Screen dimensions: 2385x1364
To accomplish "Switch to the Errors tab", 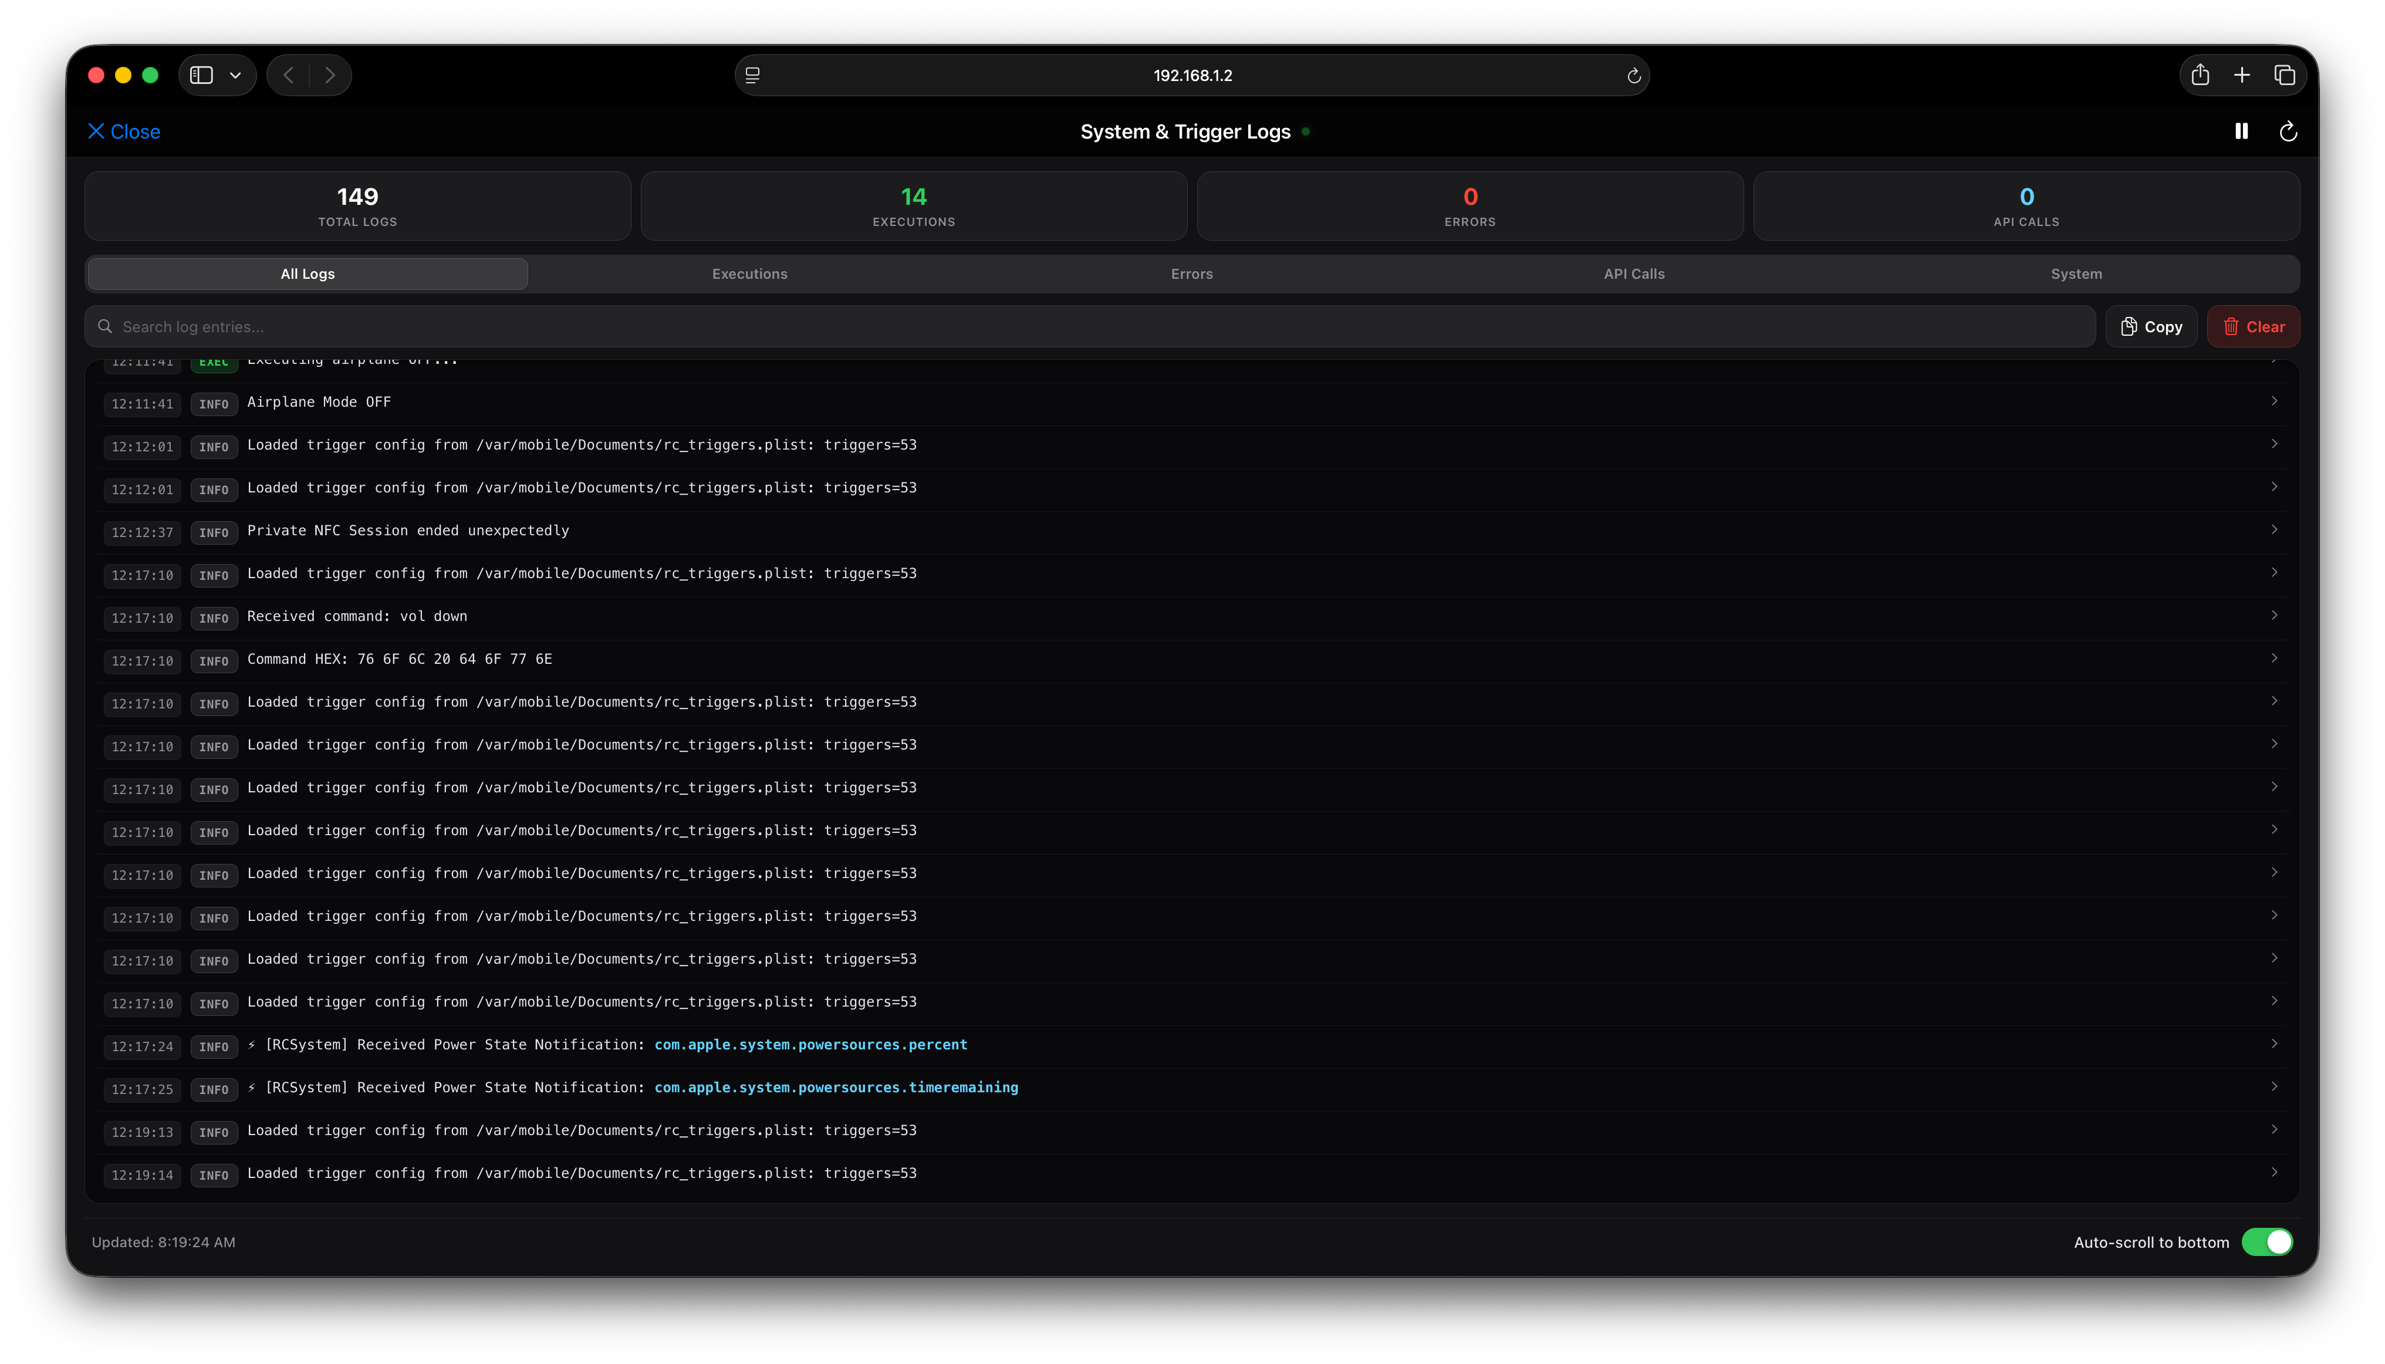I will click(1191, 274).
